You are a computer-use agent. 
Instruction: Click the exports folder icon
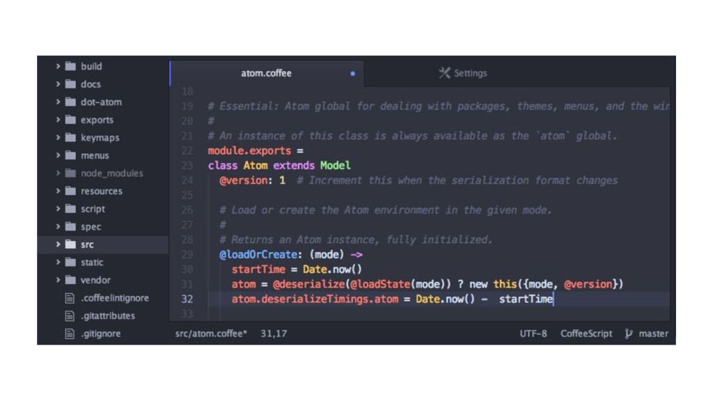70,120
